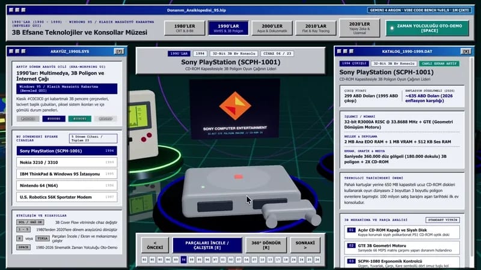
Task: Click the 299 ABD Doları launch price
Action: [x=371, y=98]
